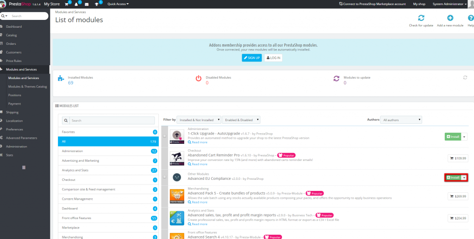Buy Abandoned Cart Reminder Pro for $109.99

(x=458, y=158)
